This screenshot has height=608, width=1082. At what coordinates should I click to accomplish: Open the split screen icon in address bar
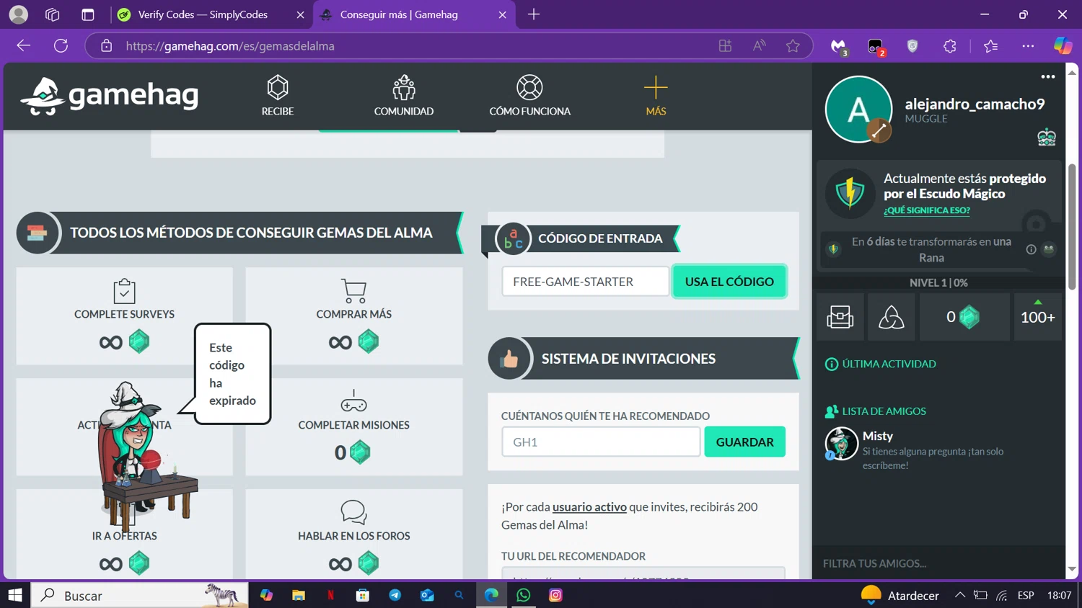click(x=725, y=46)
